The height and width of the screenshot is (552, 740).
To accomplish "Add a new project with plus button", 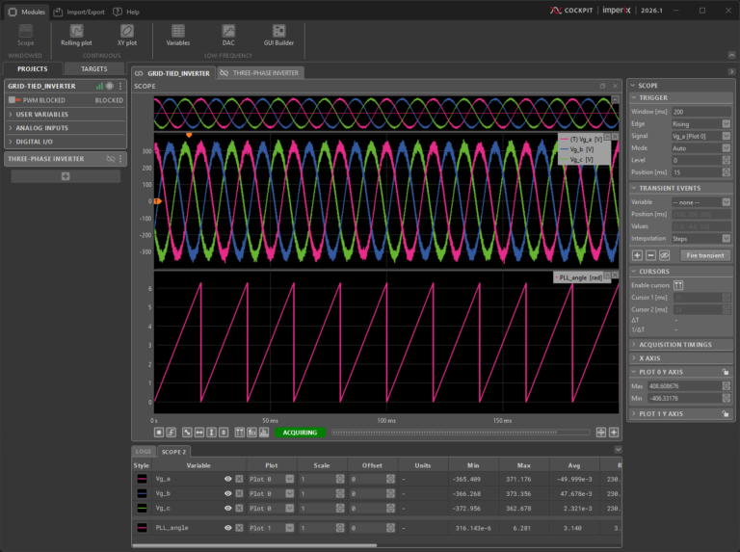I will (66, 176).
